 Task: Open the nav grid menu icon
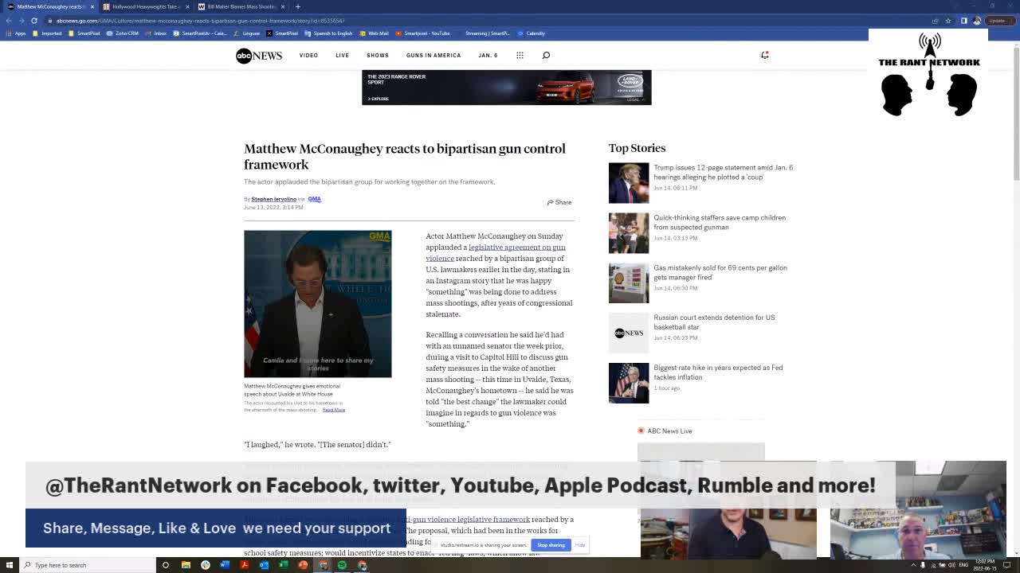tap(520, 55)
